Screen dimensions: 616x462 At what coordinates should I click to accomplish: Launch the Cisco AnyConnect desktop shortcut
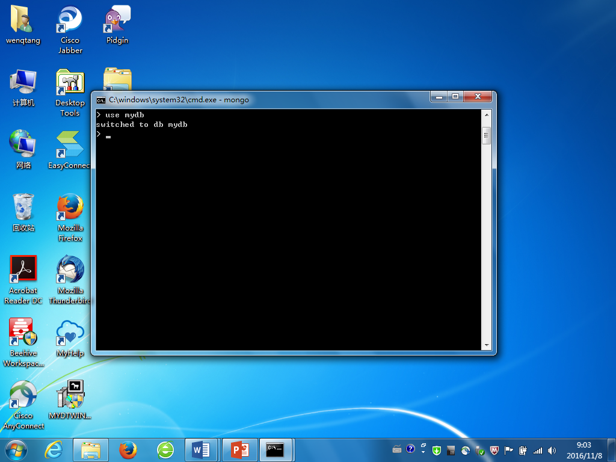pos(23,405)
